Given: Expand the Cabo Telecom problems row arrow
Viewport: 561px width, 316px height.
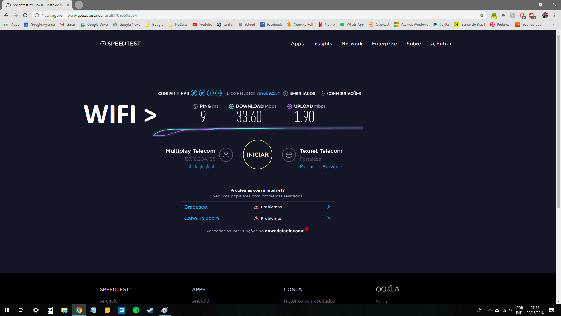Looking at the screenshot, I should coord(328,218).
